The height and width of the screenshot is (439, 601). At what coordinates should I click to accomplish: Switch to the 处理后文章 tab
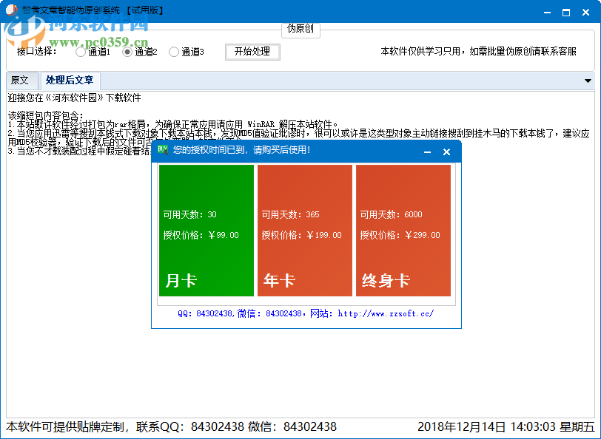click(70, 80)
